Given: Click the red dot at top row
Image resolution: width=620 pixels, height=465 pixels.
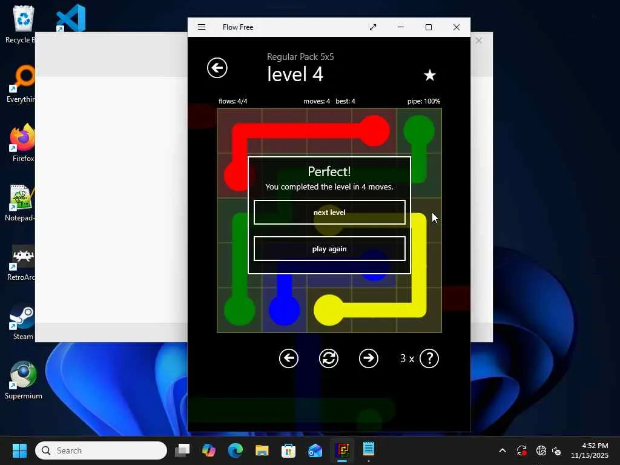Looking at the screenshot, I should [374, 131].
